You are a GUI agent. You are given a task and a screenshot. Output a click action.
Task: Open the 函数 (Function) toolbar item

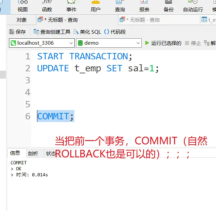(47, 6)
